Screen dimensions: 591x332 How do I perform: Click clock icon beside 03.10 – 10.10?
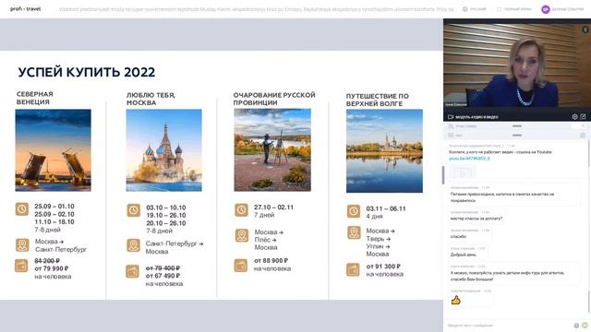pyautogui.click(x=133, y=210)
